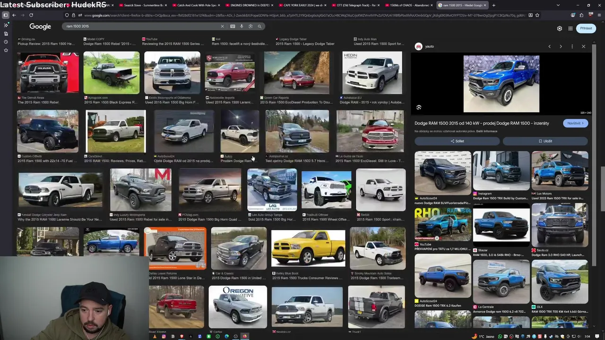Open PCMag 2015 Dodge Ram Big Horn thumbnail
Image resolution: width=605 pixels, height=340 pixels.
point(209,190)
